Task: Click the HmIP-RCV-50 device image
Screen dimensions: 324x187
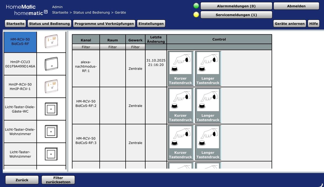Action: coord(51,86)
